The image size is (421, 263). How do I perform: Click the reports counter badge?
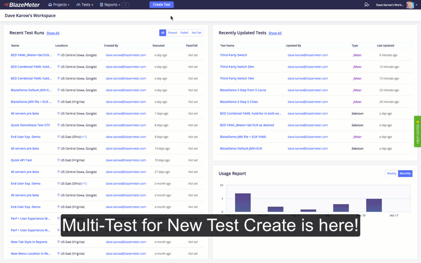(x=125, y=5)
